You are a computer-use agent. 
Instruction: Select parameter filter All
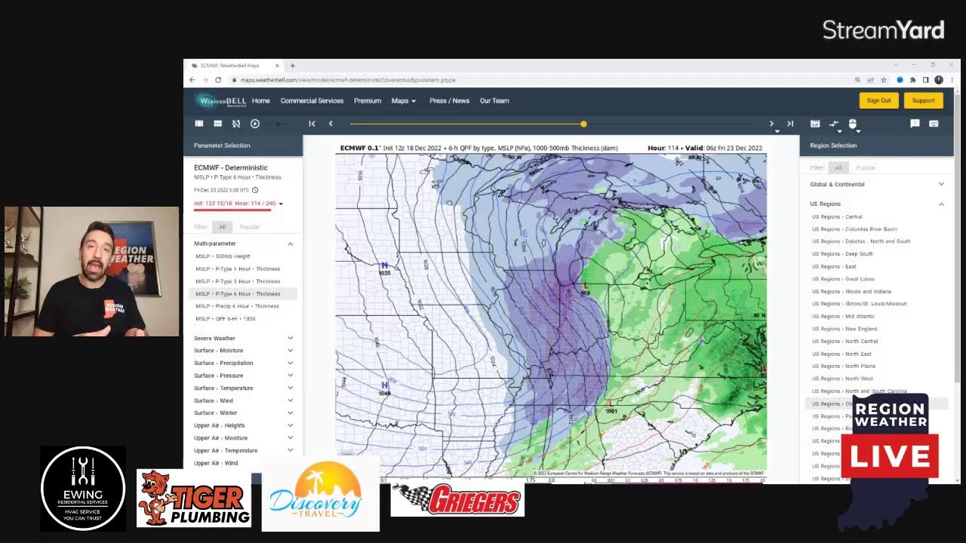222,227
